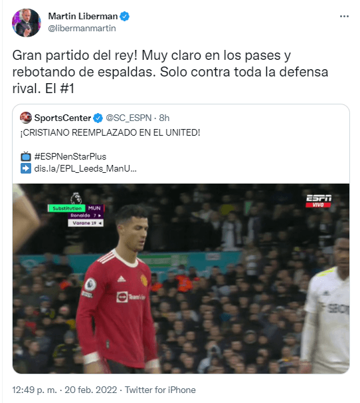Viewport: 360px width, 403px height.
Task: Open the 12:49 p. m. 20 feb. 2022 timestamp
Action: click(64, 390)
